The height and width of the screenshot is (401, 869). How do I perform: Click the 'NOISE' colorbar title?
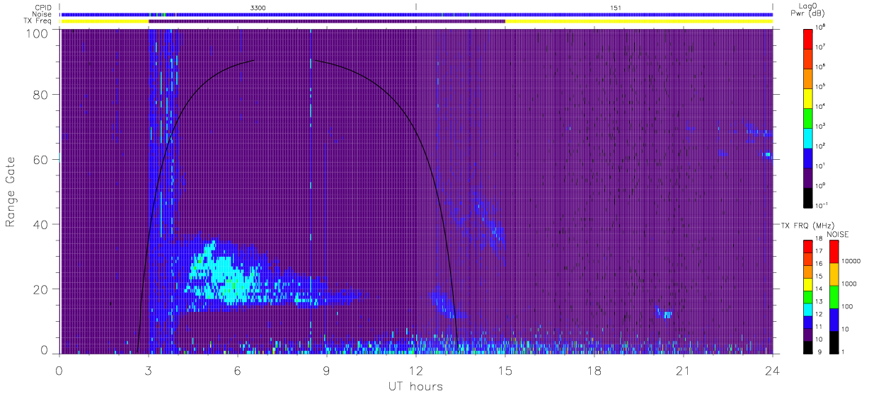tap(838, 233)
